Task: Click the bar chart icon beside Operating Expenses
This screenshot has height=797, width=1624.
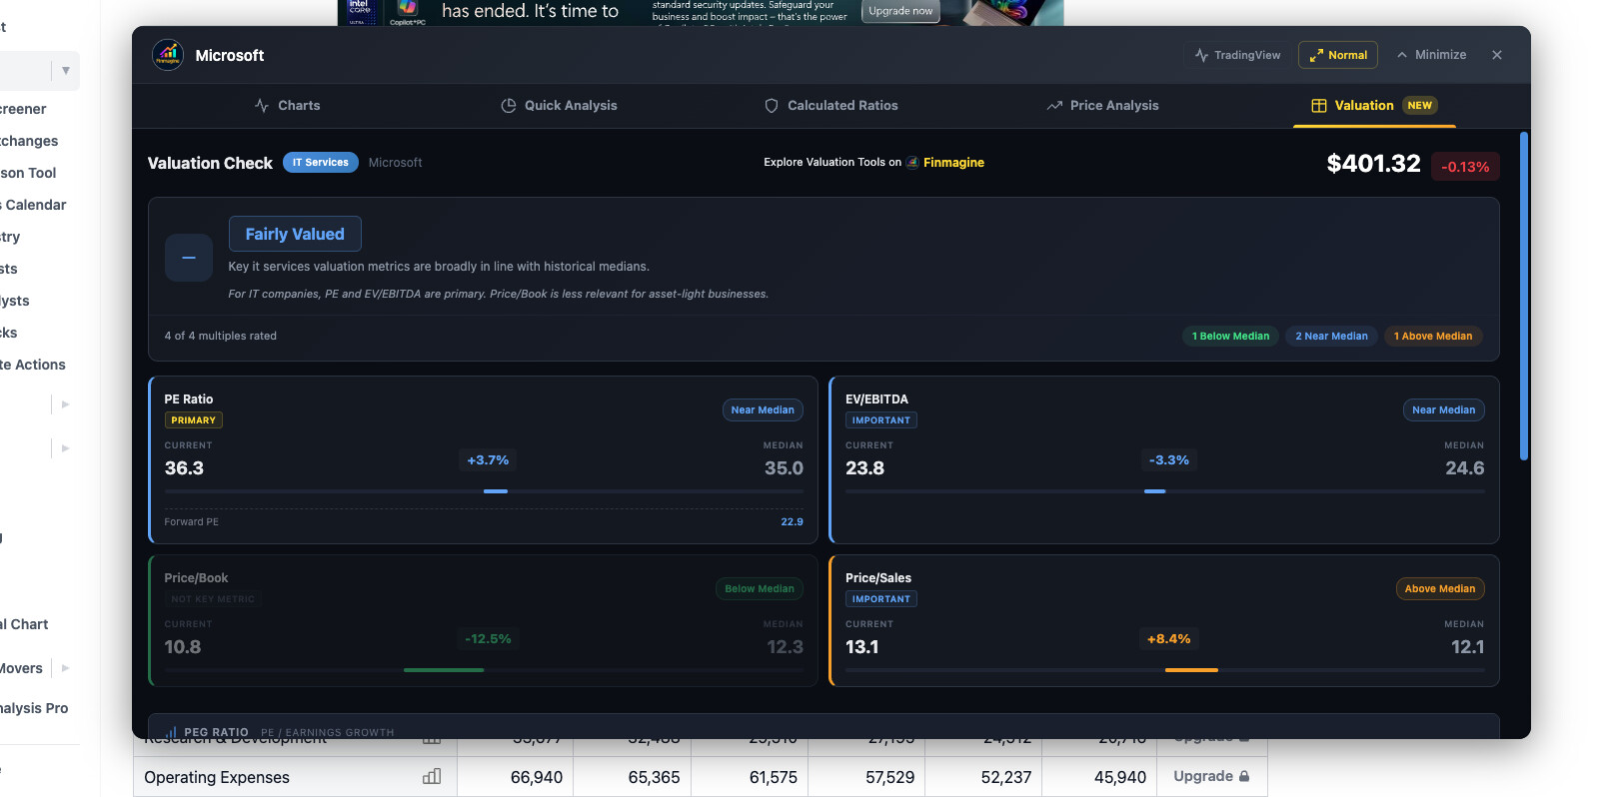Action: pyautogui.click(x=432, y=777)
